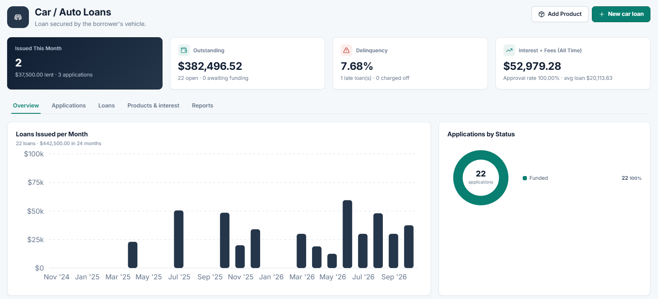This screenshot has width=658, height=299.
Task: Click the Funded green legend swatch
Action: [x=525, y=178]
